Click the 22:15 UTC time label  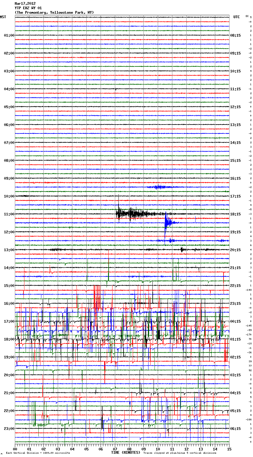235,286
